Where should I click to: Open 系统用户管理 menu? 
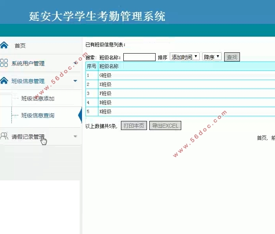pos(28,63)
